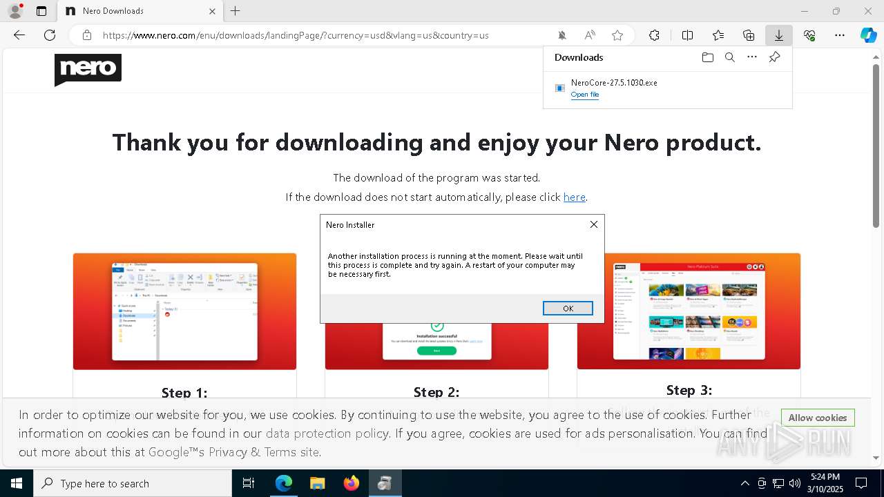View site information lock icon

coord(87,35)
